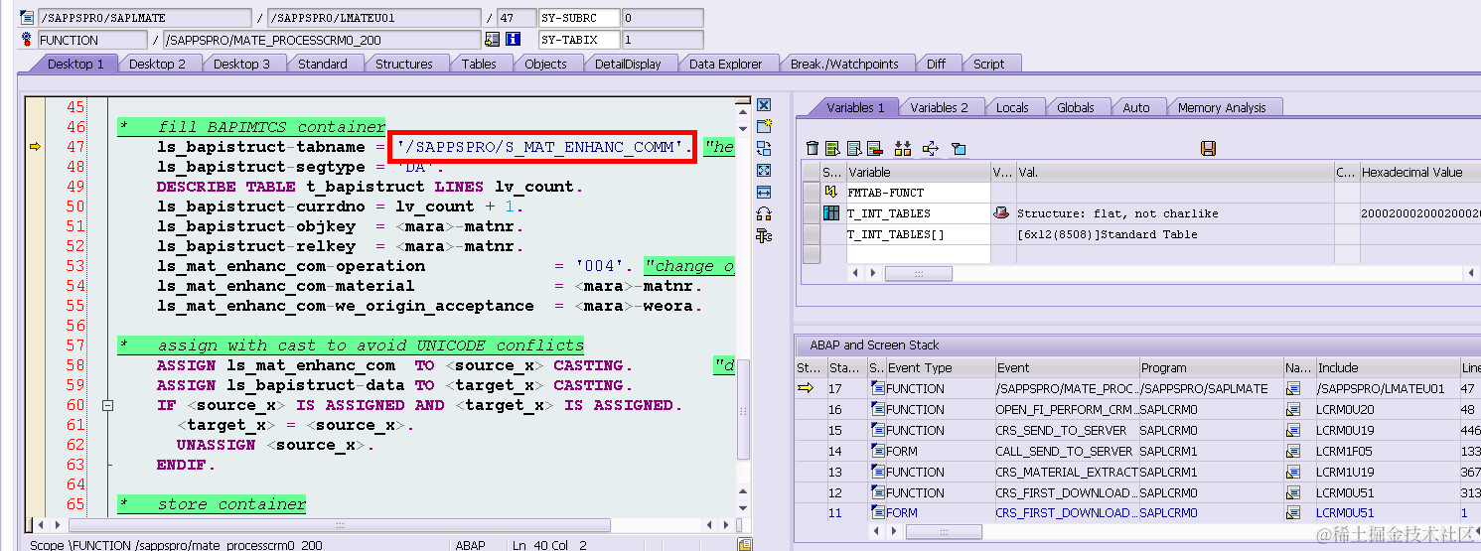Open the Data Explorer tab
This screenshot has width=1481, height=551.
[x=726, y=64]
